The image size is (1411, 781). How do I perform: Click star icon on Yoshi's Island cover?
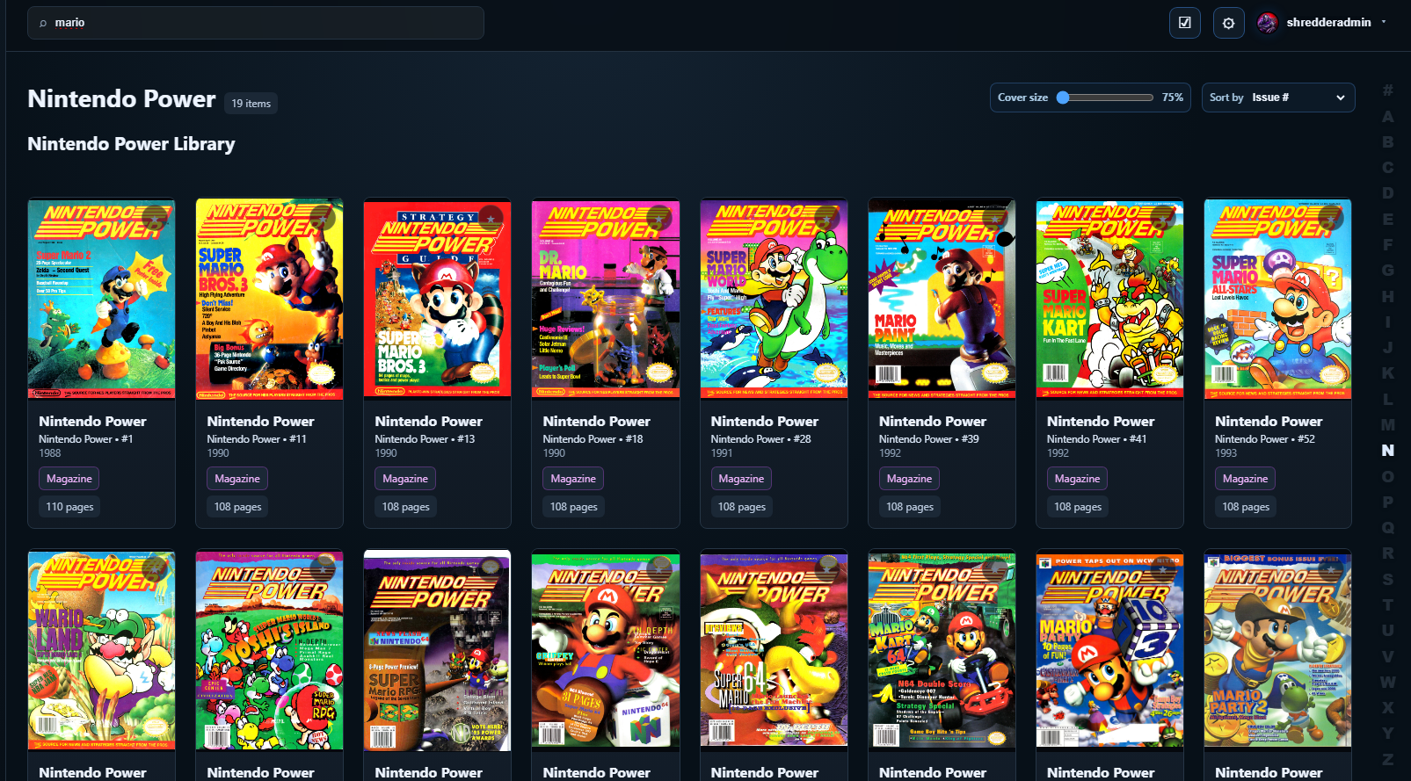coord(323,569)
